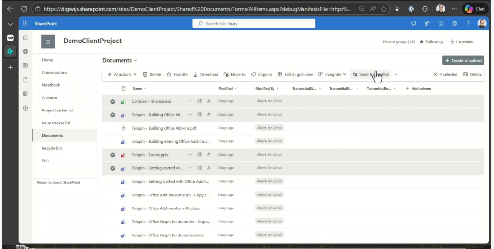Viewport: 494px width, 249px height.
Task: Go back with the browser back arrow
Action: click(10, 9)
